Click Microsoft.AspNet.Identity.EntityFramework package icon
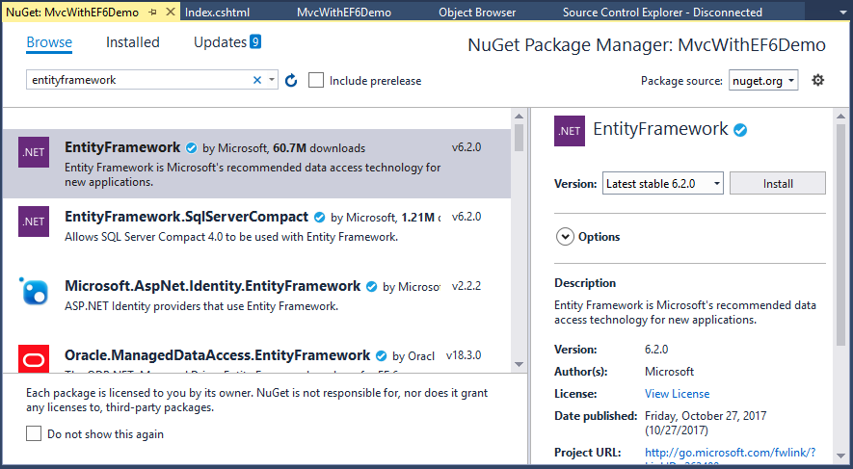This screenshot has height=469, width=853. [x=34, y=291]
